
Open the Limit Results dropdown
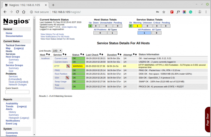pos(57,51)
